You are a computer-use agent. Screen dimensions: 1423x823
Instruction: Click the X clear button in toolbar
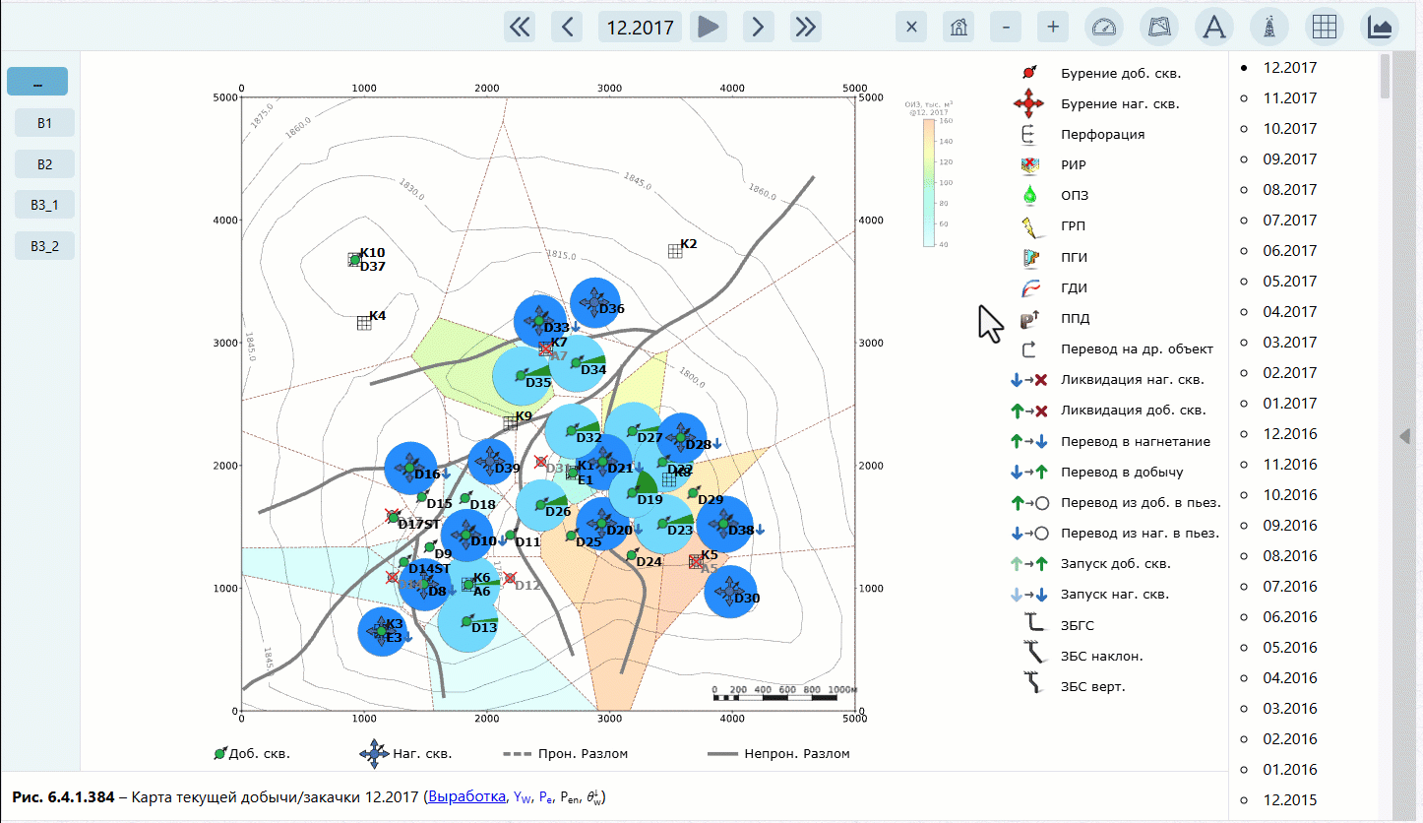[x=911, y=27]
